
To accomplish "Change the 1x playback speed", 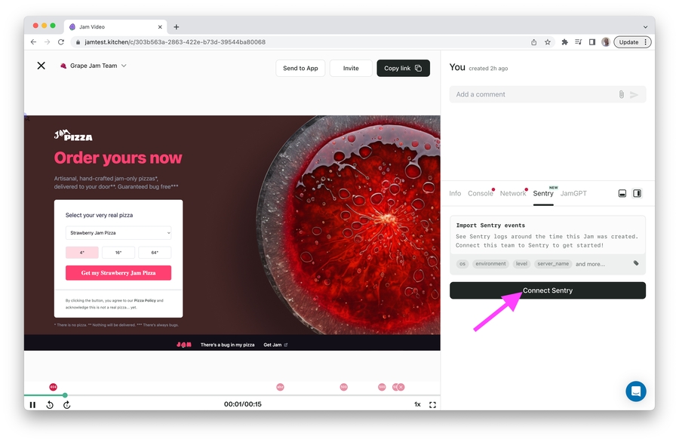I will (417, 404).
